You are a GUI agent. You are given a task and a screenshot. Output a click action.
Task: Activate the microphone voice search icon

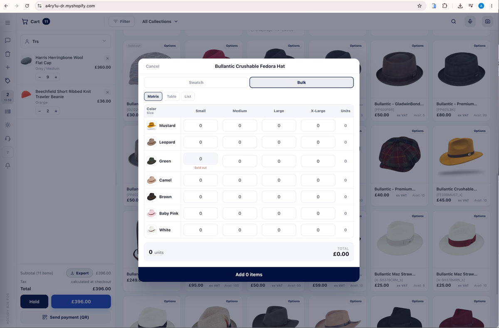click(x=470, y=22)
